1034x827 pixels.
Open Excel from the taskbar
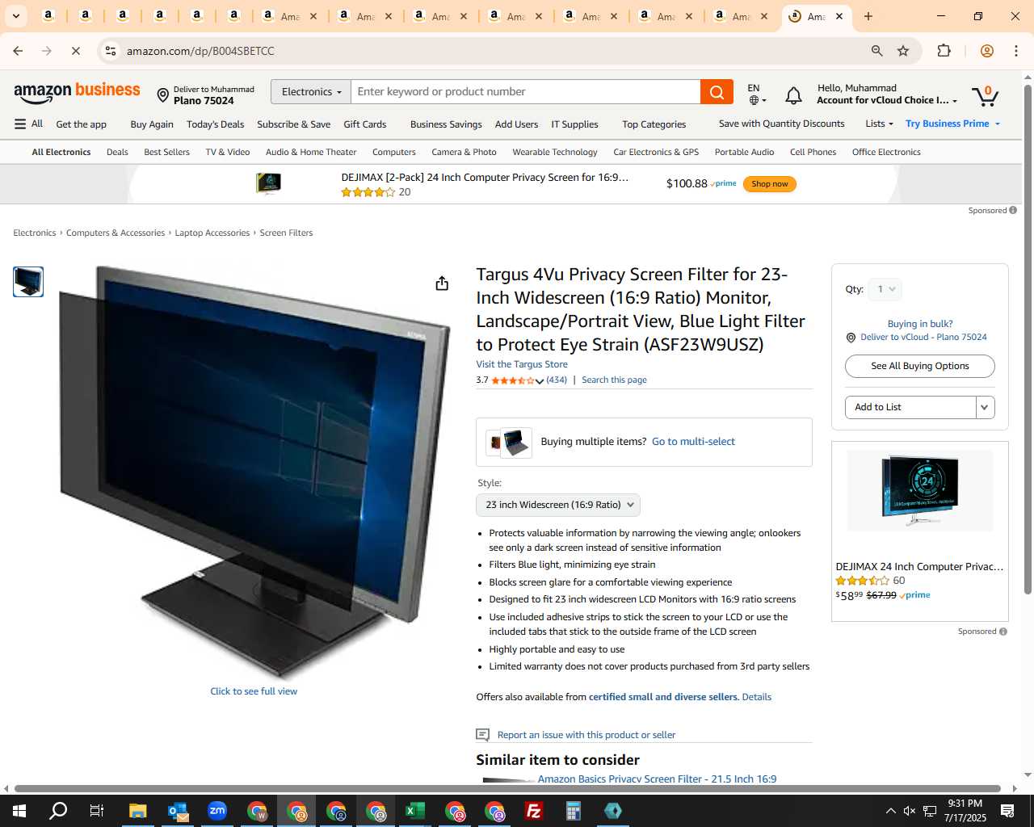tap(414, 811)
